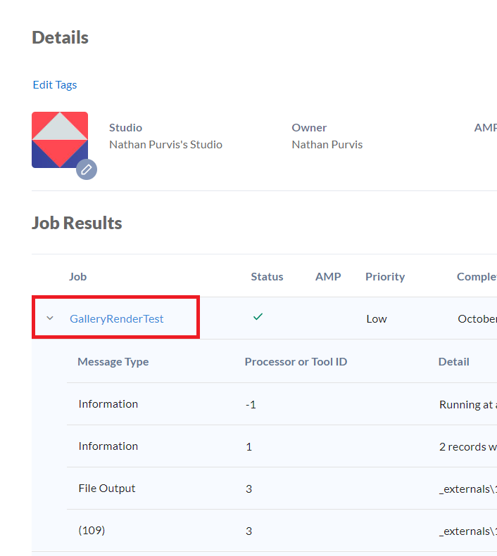Sort by the Job column header
Screen dimensions: 497x556
[78, 276]
